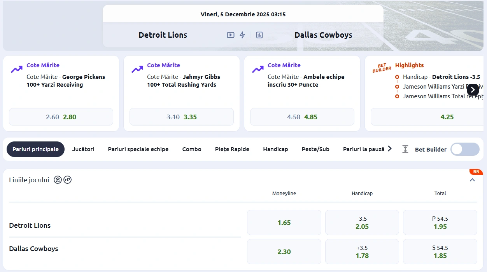Enable the Bet Builder toggle switch
This screenshot has width=487, height=272.
465,149
